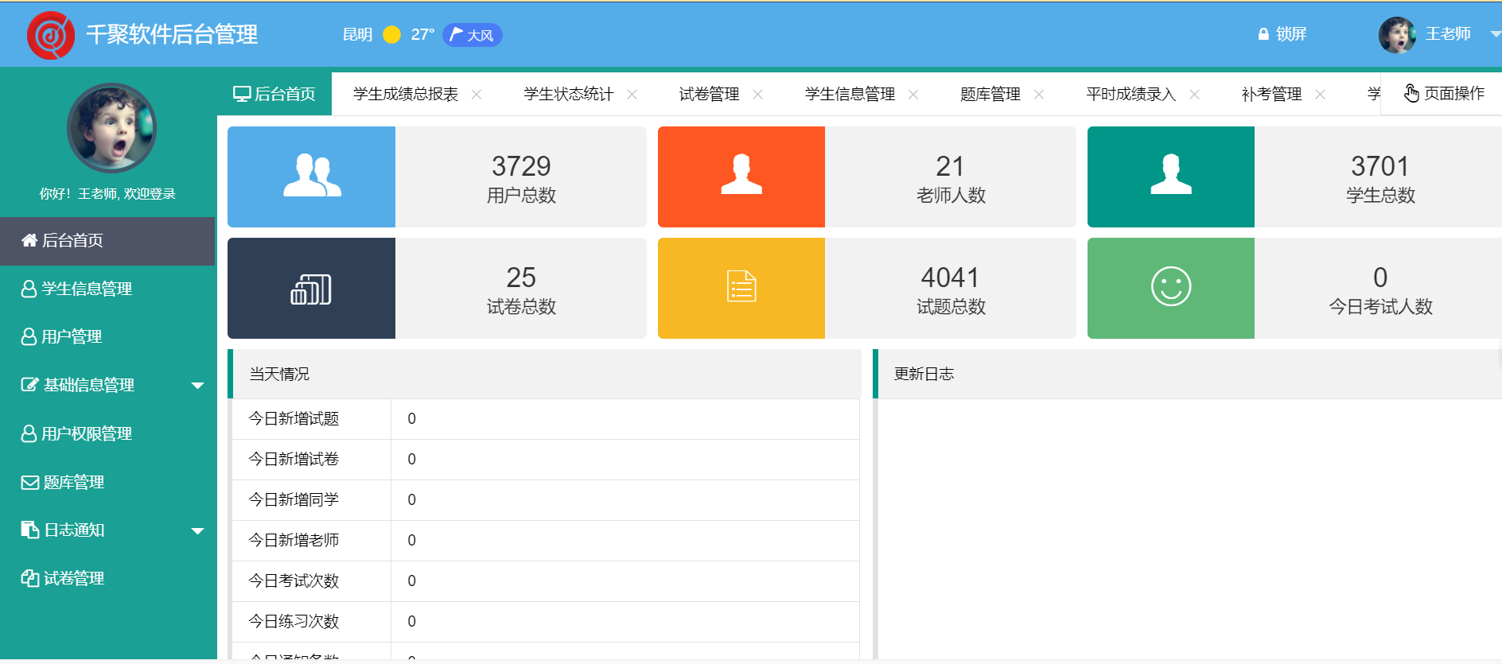Open 用户权限管理 in the sidebar
1502x664 pixels.
(x=86, y=433)
